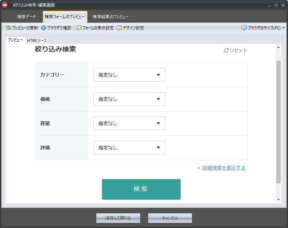
Task: Click the plus icon beside 詳細検索を表示する
Action: pyautogui.click(x=199, y=168)
